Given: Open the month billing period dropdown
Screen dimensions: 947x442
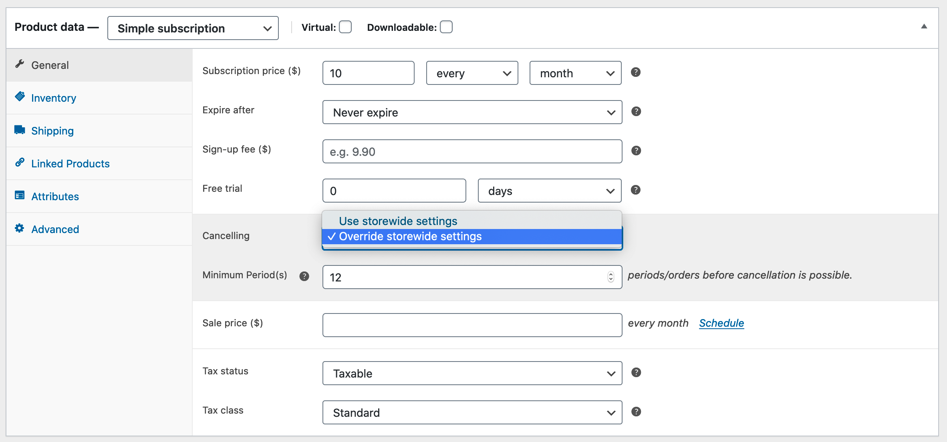Looking at the screenshot, I should tap(575, 73).
